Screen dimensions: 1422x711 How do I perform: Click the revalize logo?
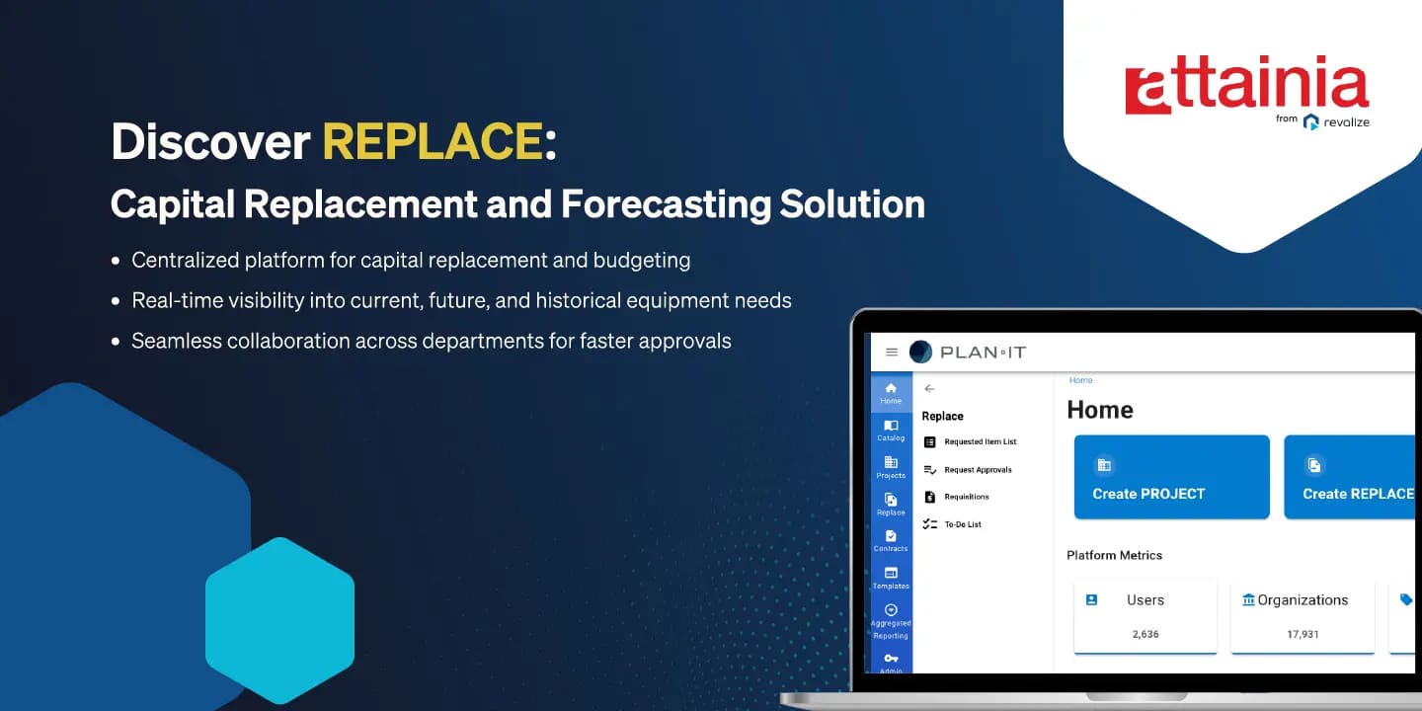pos(1336,121)
